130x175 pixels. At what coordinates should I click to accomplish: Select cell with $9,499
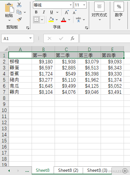click(66, 86)
